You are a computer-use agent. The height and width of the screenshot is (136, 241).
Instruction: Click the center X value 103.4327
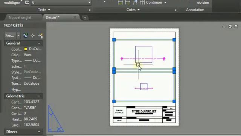tap(31, 102)
